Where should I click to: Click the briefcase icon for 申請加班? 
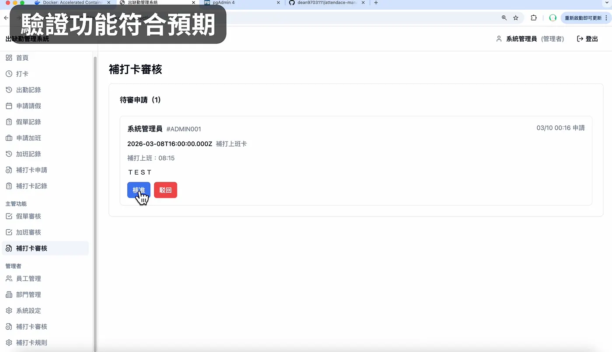(x=9, y=138)
